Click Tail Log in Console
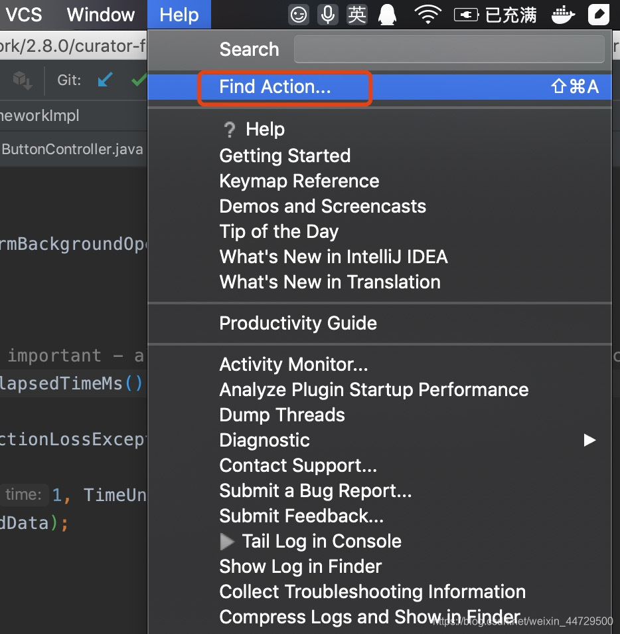The height and width of the screenshot is (634, 620). point(321,541)
